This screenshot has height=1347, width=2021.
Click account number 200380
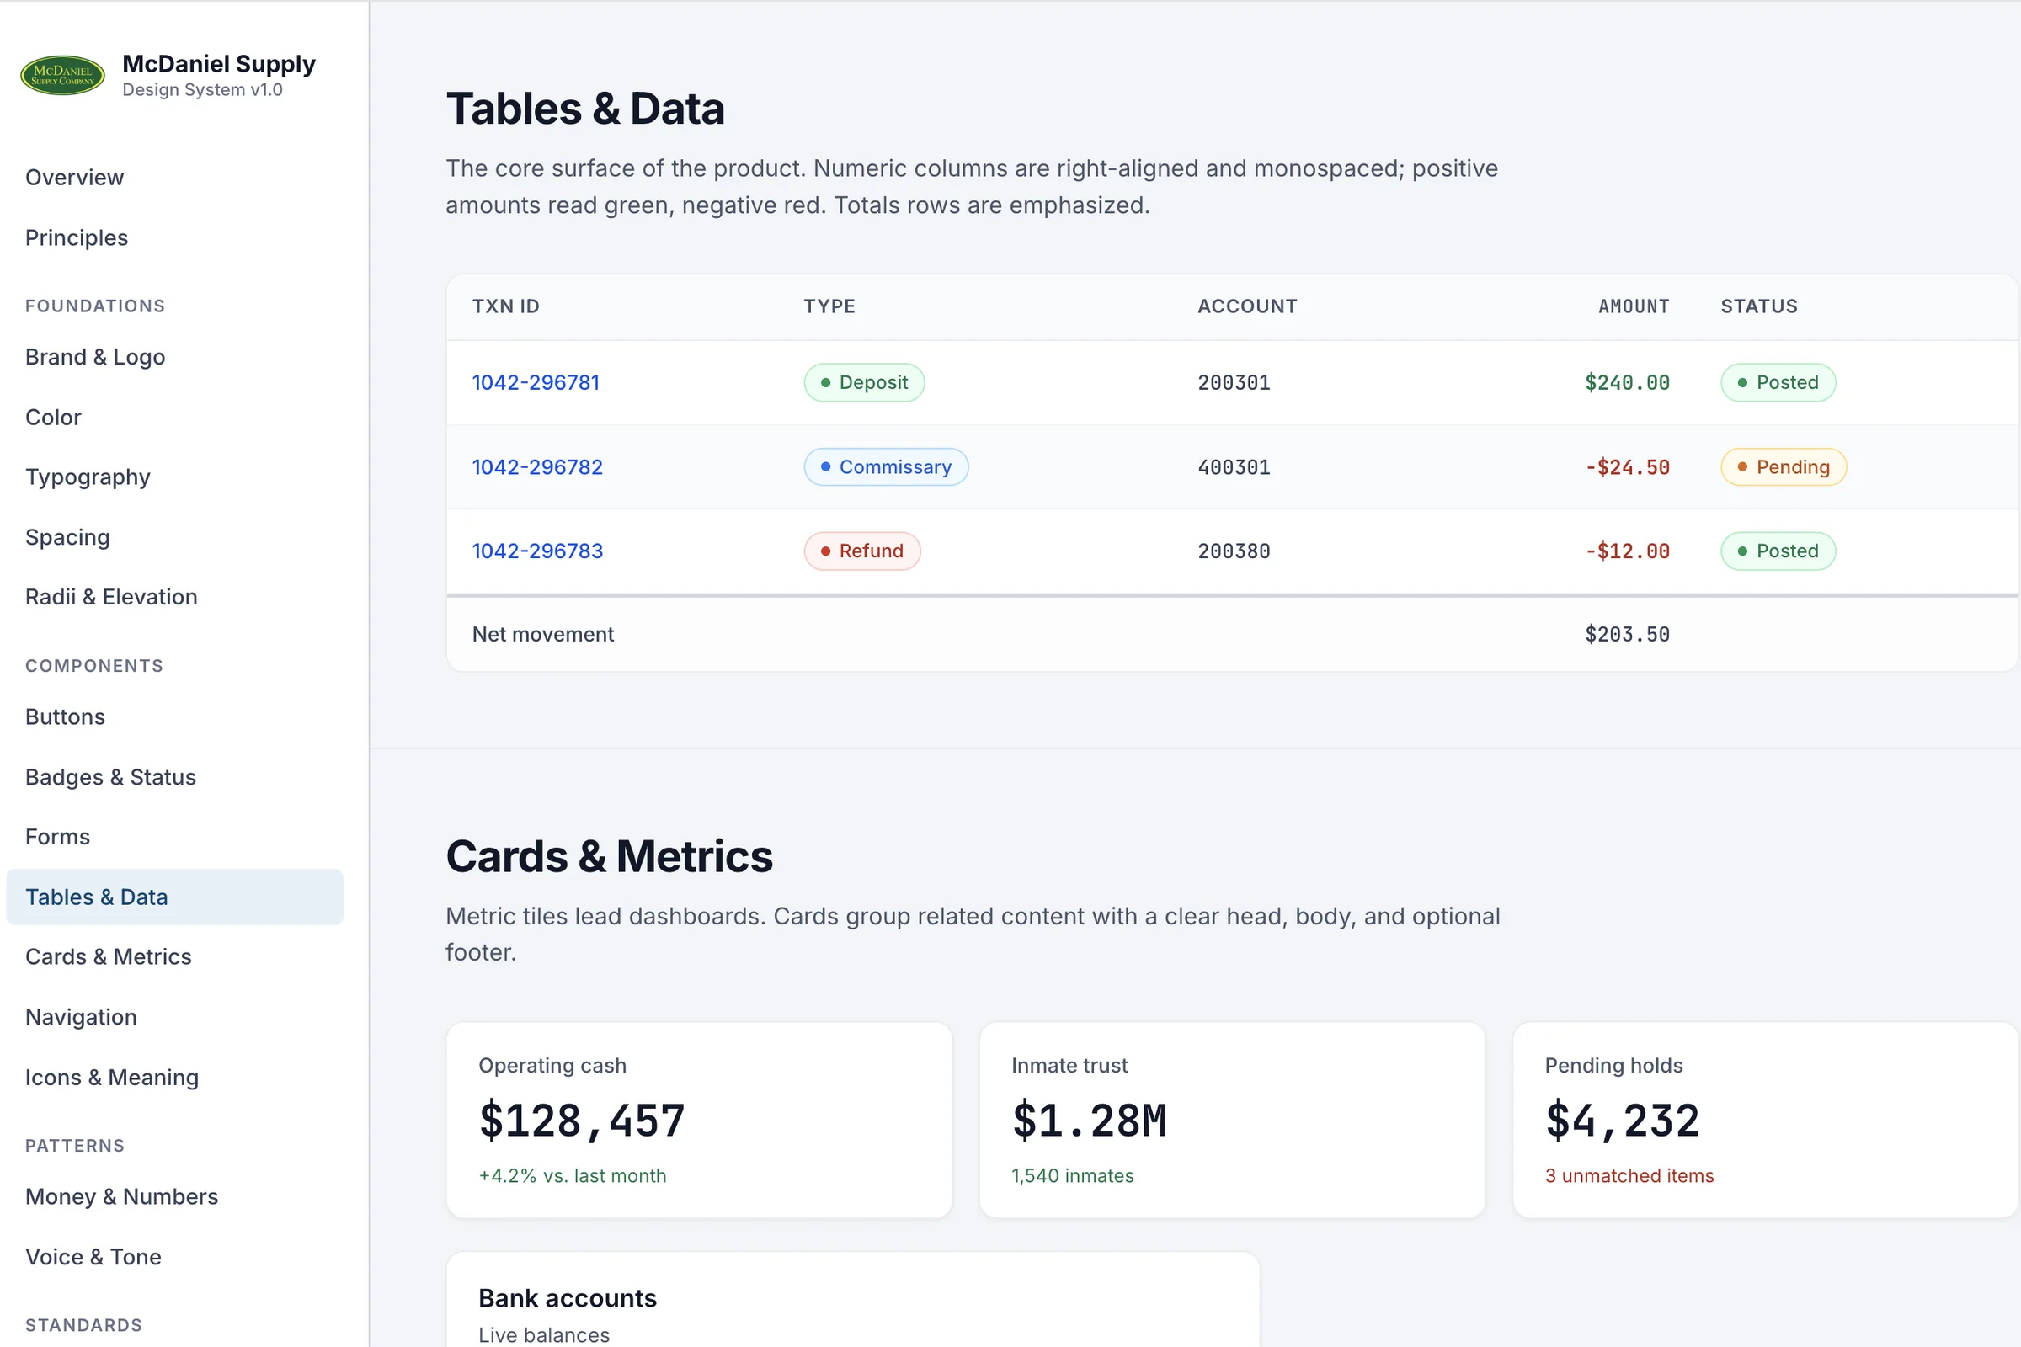click(x=1234, y=551)
